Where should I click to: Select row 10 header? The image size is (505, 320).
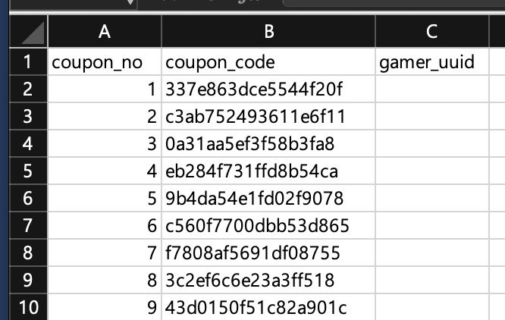pyautogui.click(x=24, y=308)
